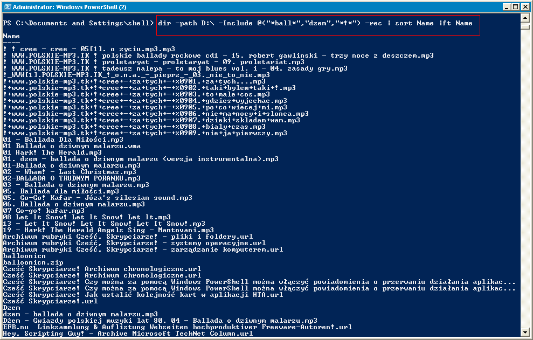Click the scrollbar up arrow
This screenshot has width=533, height=340.
point(525,17)
